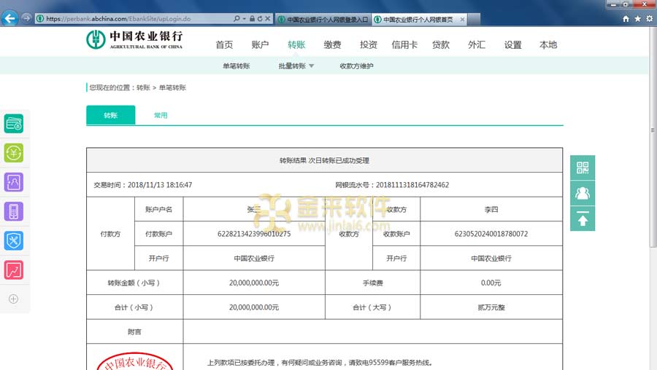The width and height of the screenshot is (657, 370).
Task: Open the customer service people icon
Action: click(583, 193)
